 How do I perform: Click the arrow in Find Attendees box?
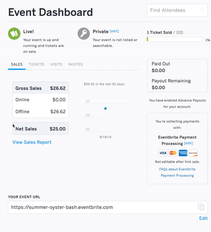point(202,10)
